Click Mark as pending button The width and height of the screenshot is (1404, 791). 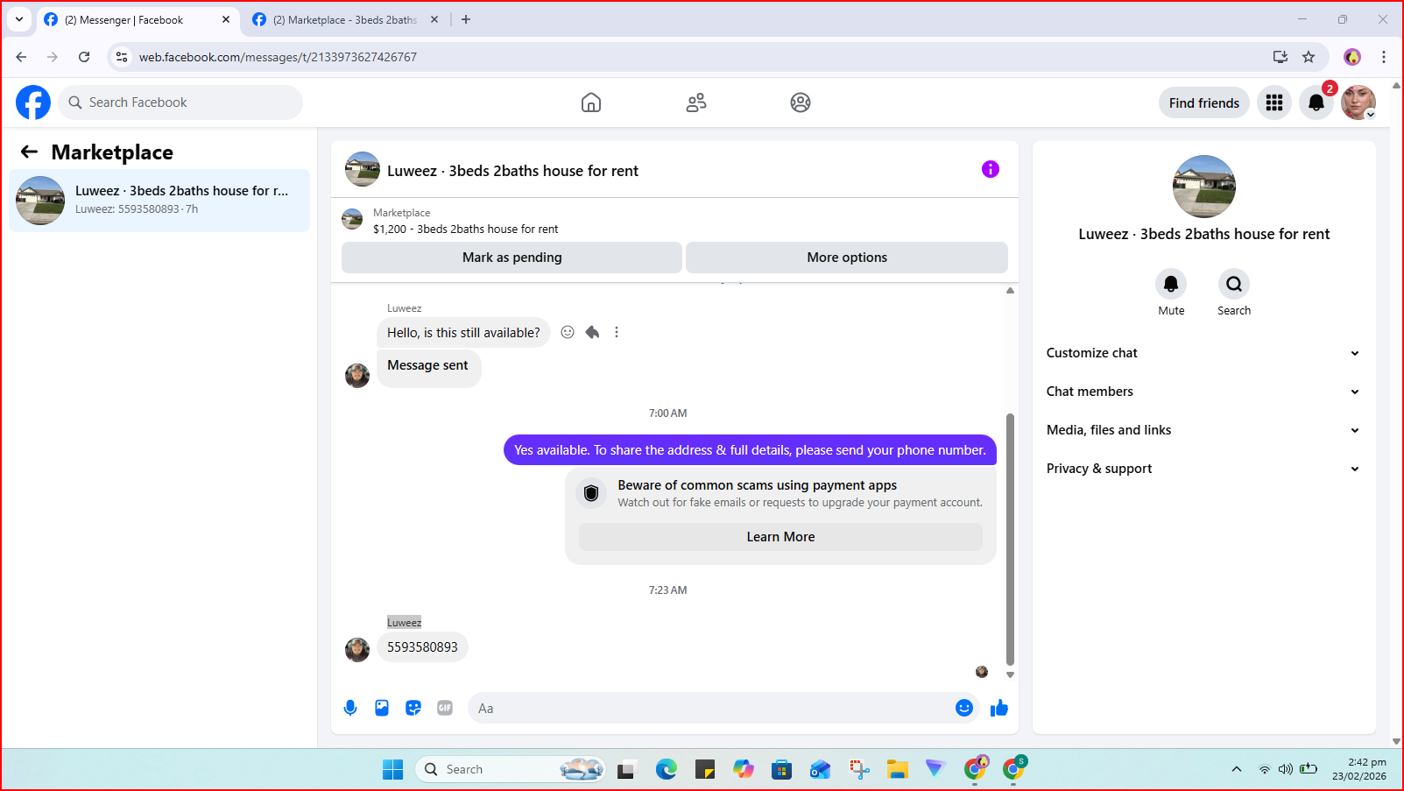[x=512, y=258]
